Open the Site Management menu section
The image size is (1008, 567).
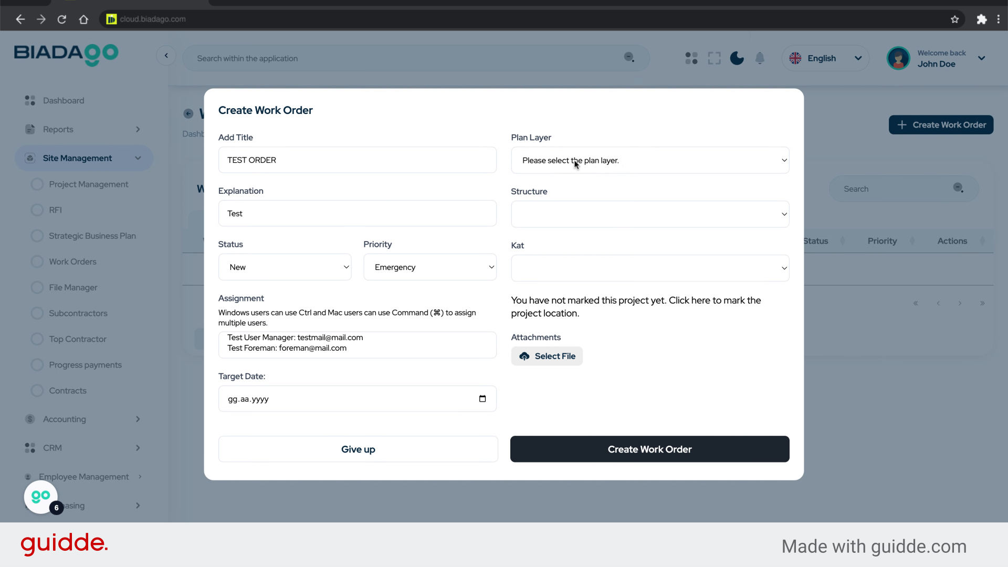[78, 157]
